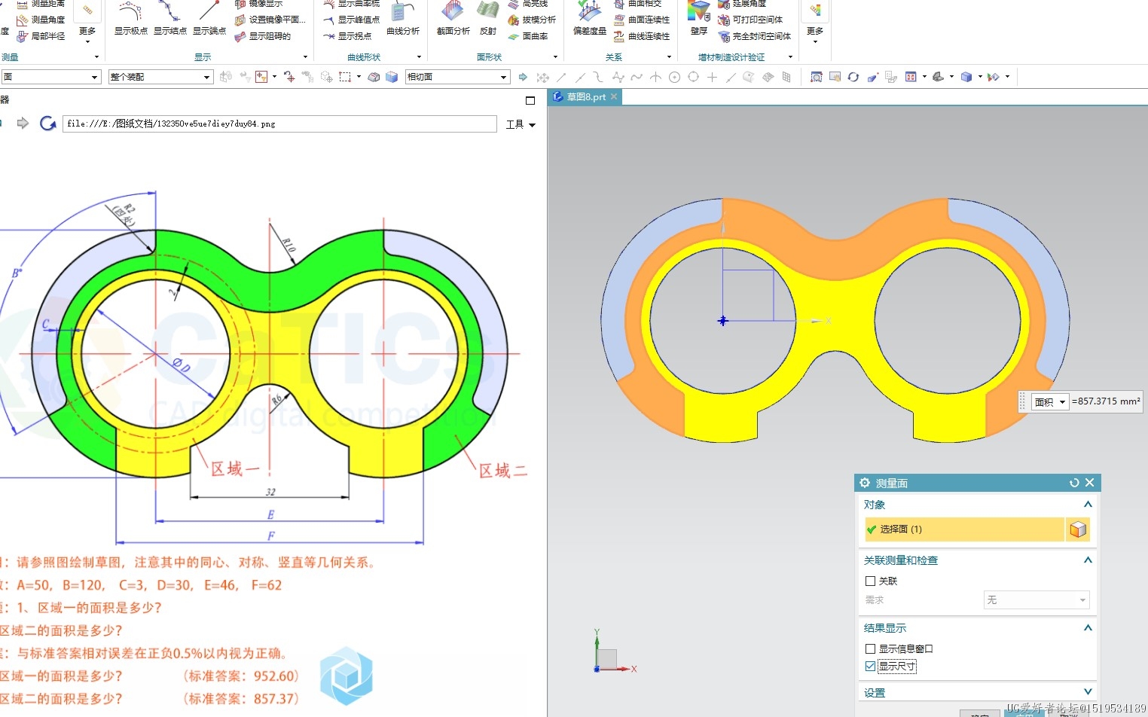This screenshot has width=1148, height=717.
Task: Click the 显示端点 tool
Action: (209, 19)
